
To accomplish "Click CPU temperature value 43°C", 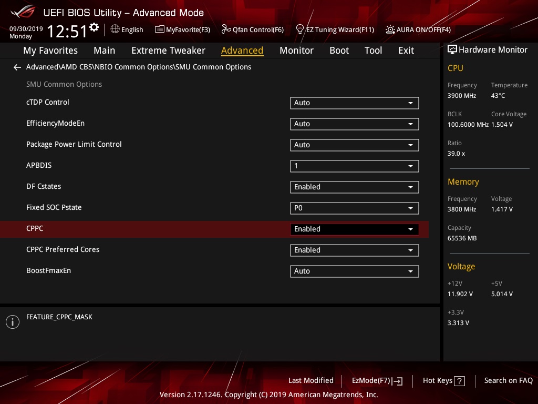I will coord(498,96).
